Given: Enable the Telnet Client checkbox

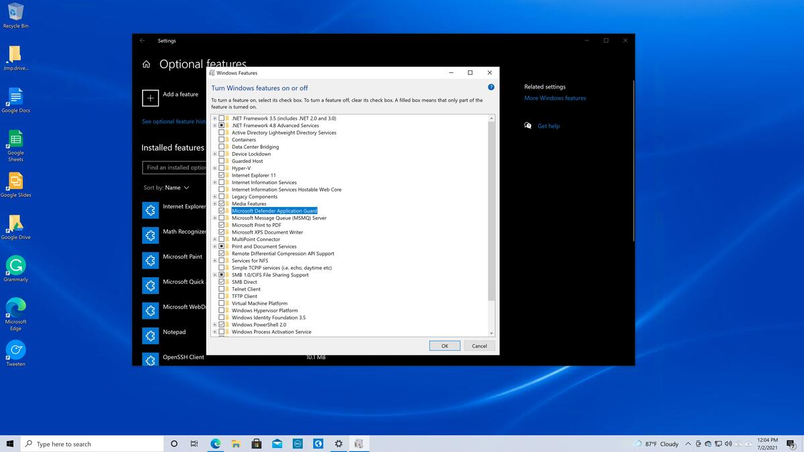Looking at the screenshot, I should coord(222,289).
